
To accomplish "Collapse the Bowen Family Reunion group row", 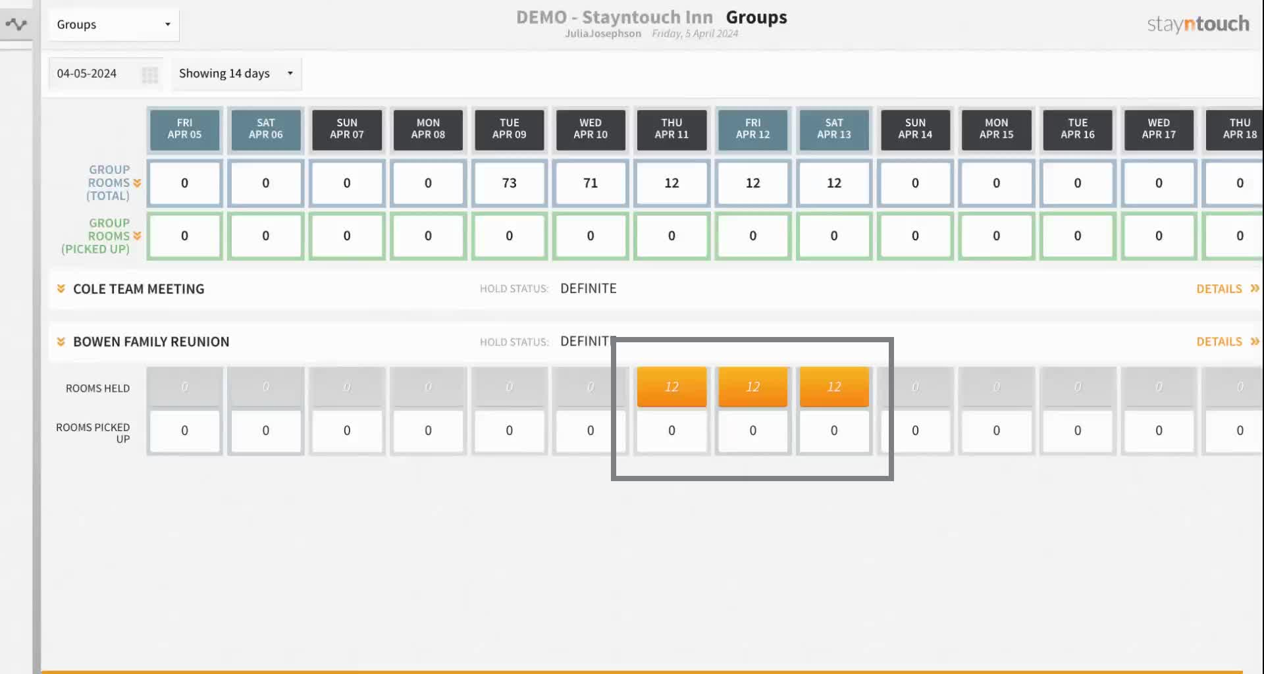I will (61, 342).
